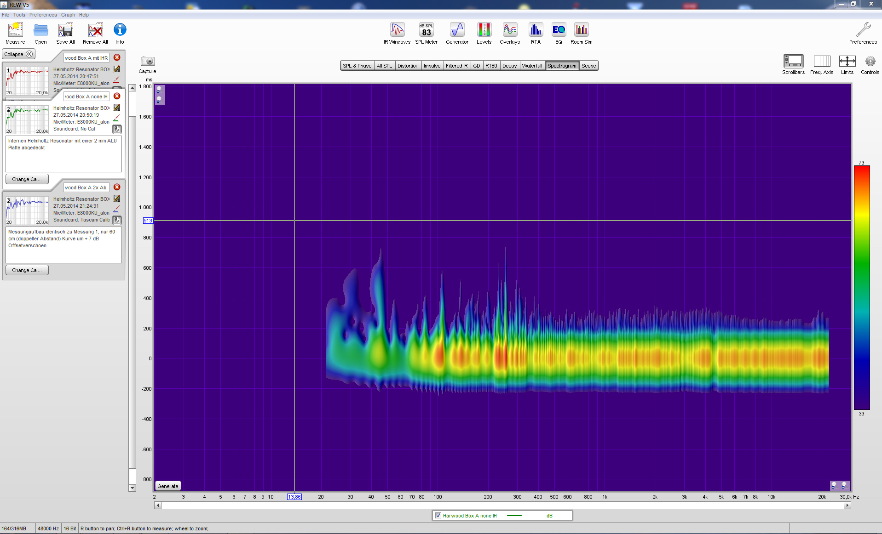This screenshot has height=534, width=882.
Task: Select measurement 1 thumbnail graph
Action: (x=27, y=81)
